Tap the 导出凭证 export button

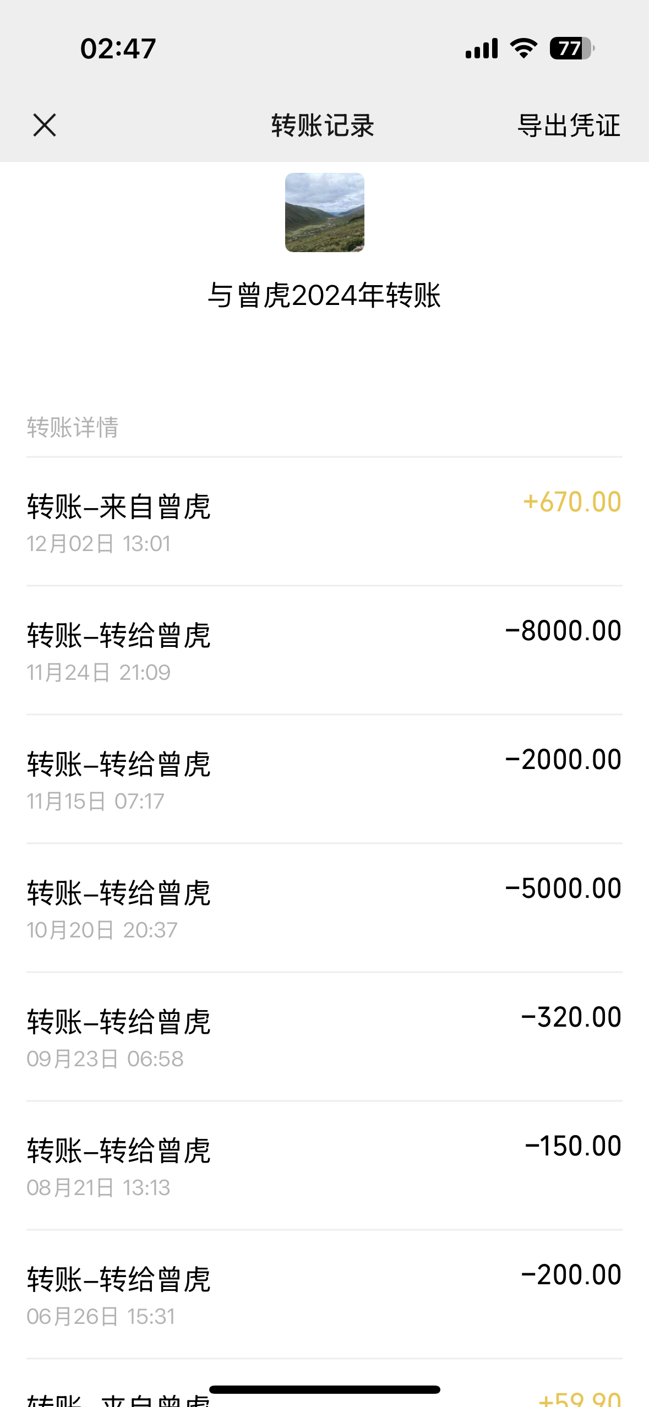(569, 126)
